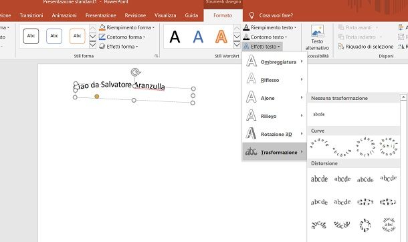Open Effetti forma dropdown

coord(118,47)
